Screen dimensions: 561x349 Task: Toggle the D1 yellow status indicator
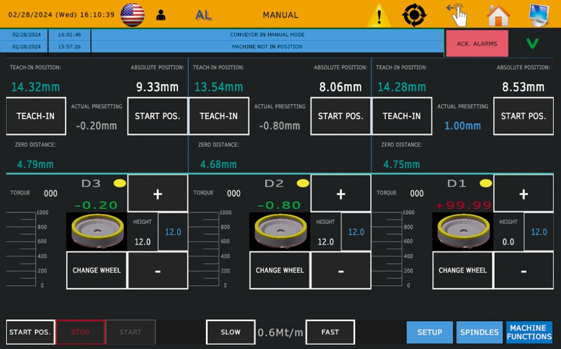click(x=486, y=183)
